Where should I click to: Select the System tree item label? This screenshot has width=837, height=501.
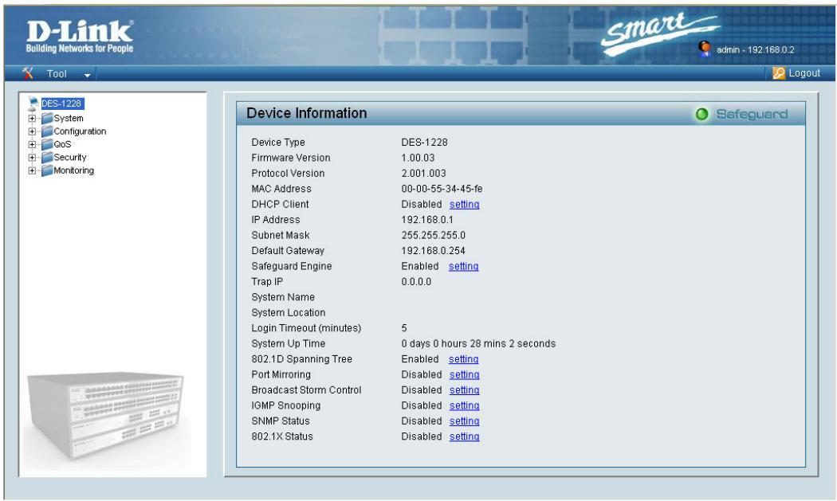(x=69, y=119)
